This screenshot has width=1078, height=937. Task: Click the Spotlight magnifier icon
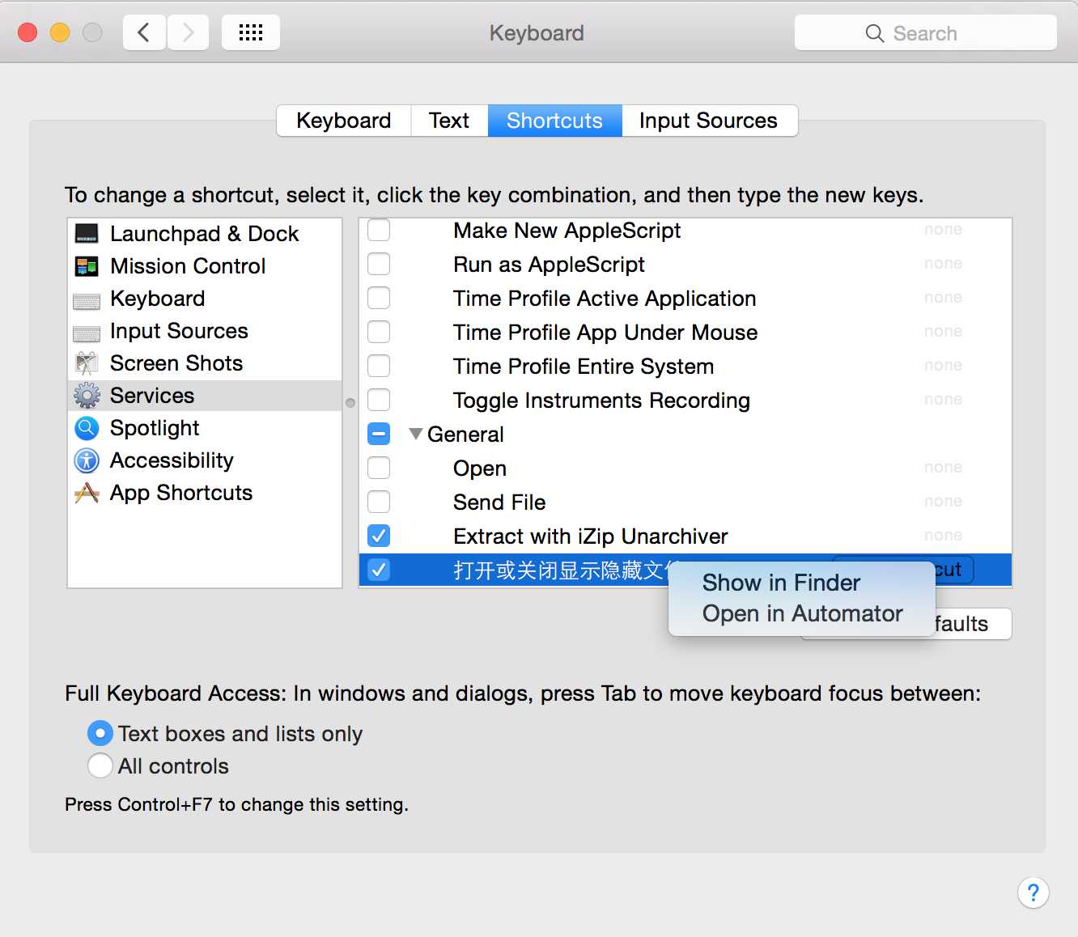click(x=87, y=428)
